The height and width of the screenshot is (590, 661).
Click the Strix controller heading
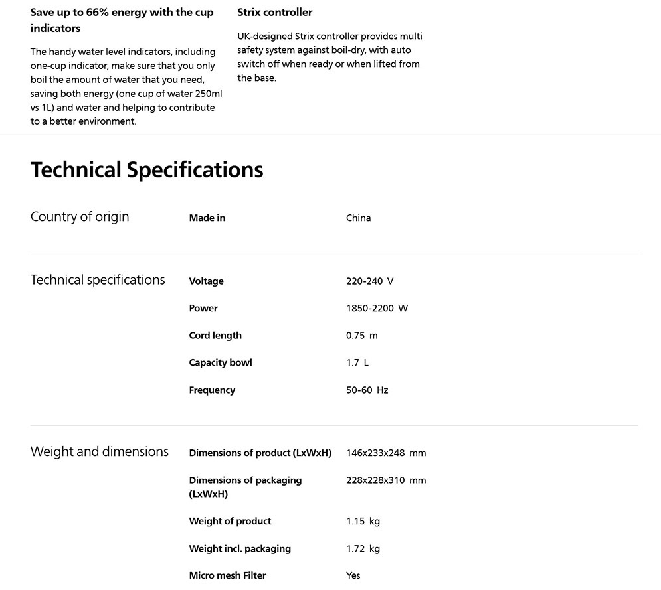(x=274, y=12)
